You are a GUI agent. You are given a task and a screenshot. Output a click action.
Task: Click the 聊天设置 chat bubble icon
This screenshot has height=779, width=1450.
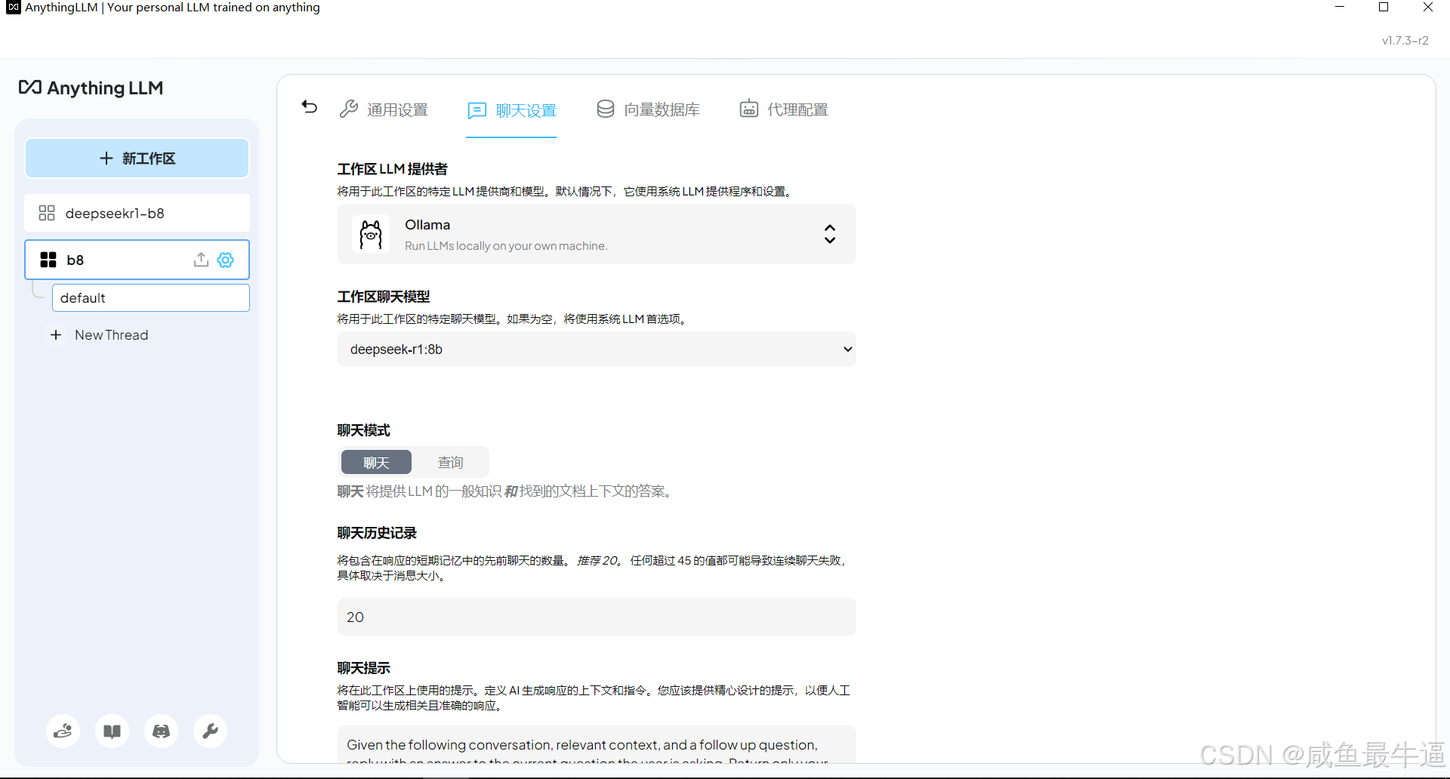tap(477, 111)
